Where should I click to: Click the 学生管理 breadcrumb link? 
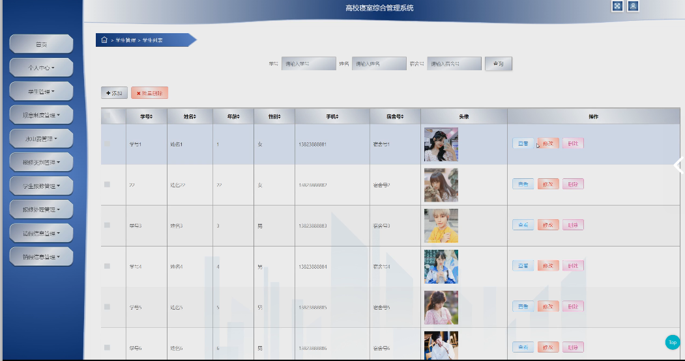125,40
